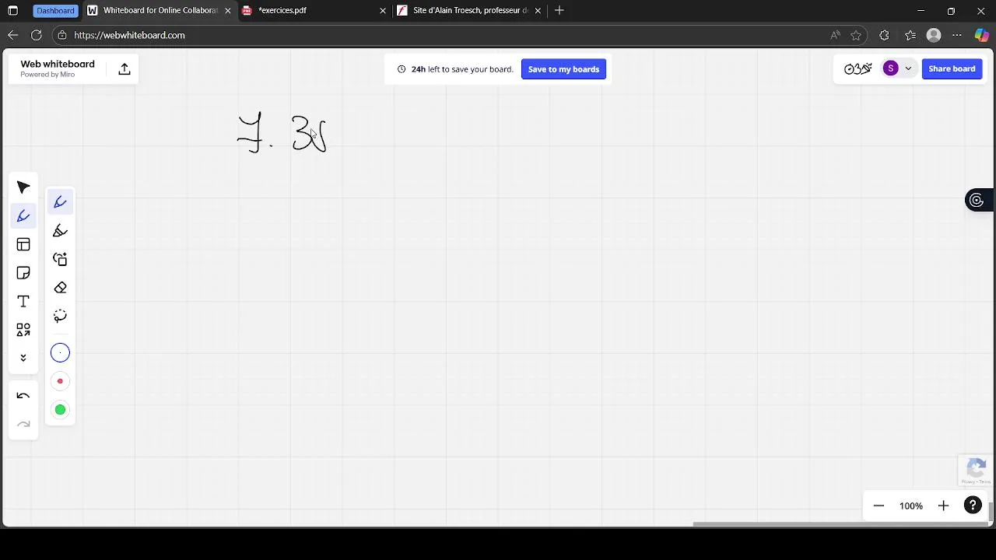996x560 pixels.
Task: Expand more tools chevron in toolbar
Action: pyautogui.click(x=23, y=358)
